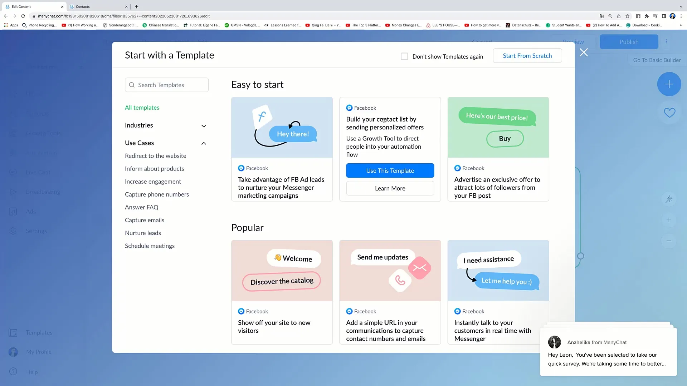Open a new browser tab with plus
Screen dimensions: 687x386
point(137,6)
